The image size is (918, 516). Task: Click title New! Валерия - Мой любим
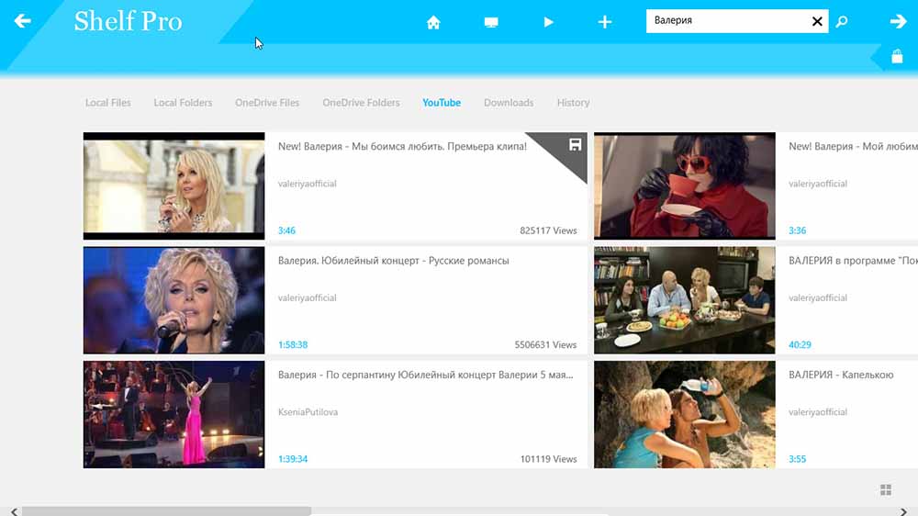pos(853,146)
